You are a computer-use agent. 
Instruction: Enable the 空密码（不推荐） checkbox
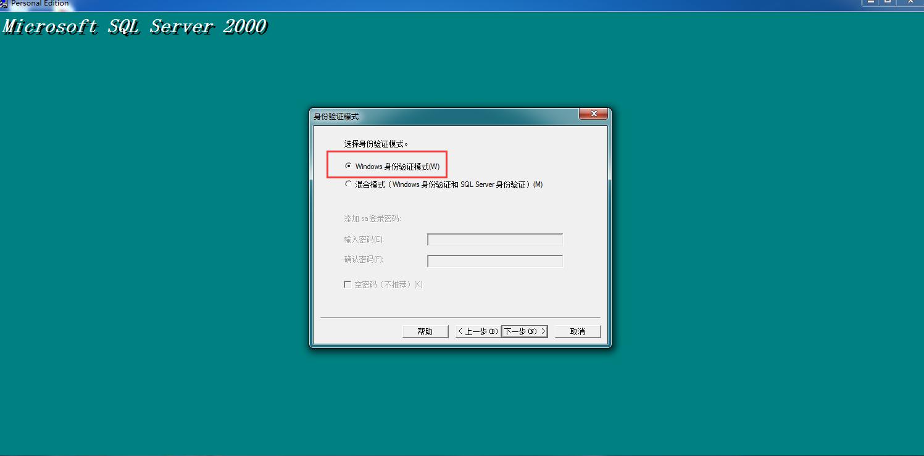click(348, 284)
